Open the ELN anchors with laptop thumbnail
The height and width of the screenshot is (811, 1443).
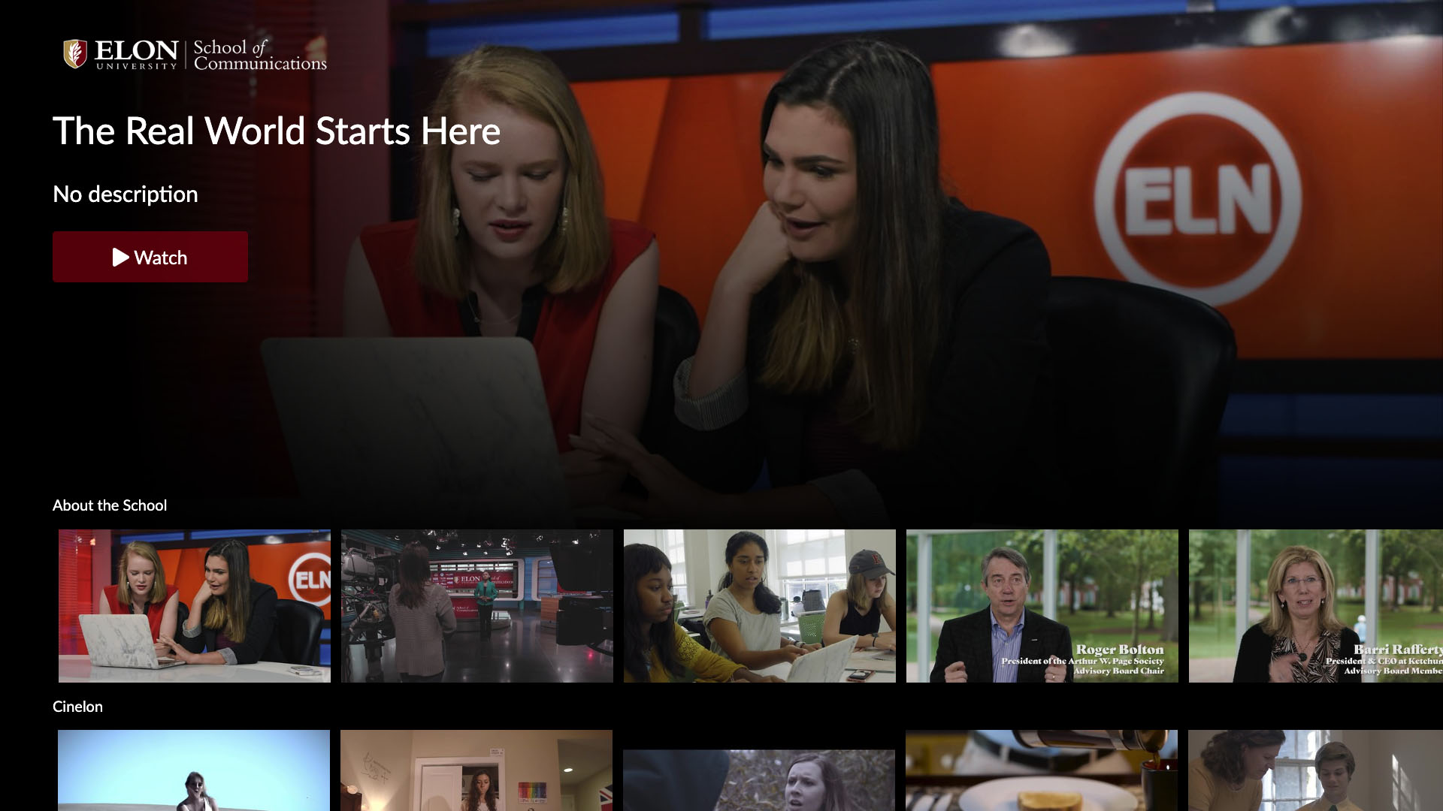195,606
